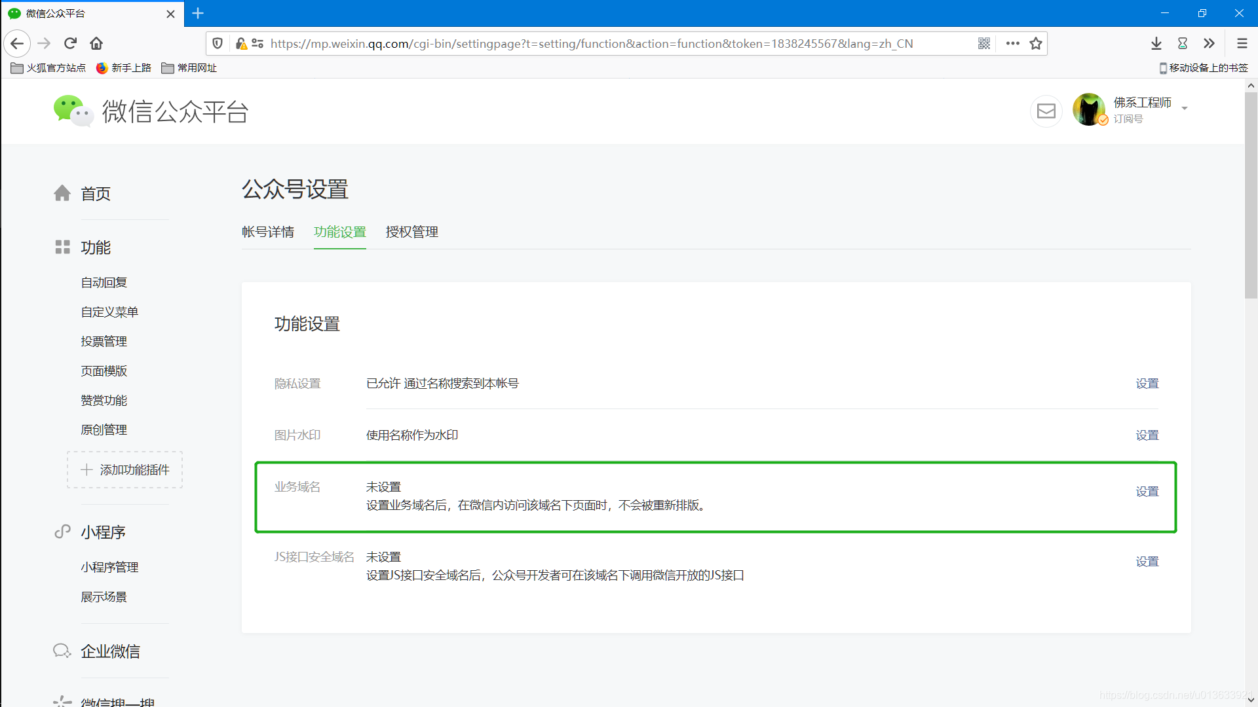
Task: Click 设置 for 图片水印 row
Action: coord(1147,435)
